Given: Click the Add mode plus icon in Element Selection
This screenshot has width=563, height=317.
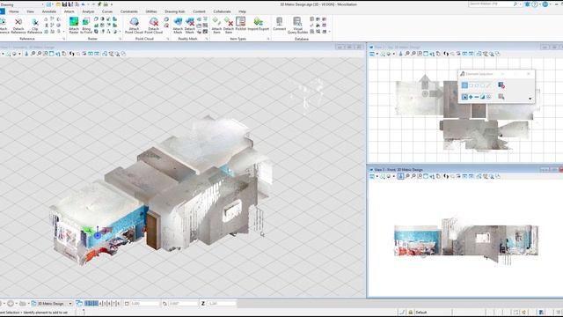Looking at the screenshot, I should click(x=471, y=97).
